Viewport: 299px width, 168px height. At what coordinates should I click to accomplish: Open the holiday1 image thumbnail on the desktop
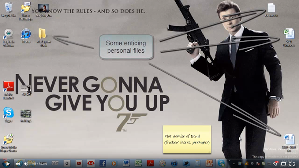26,116
